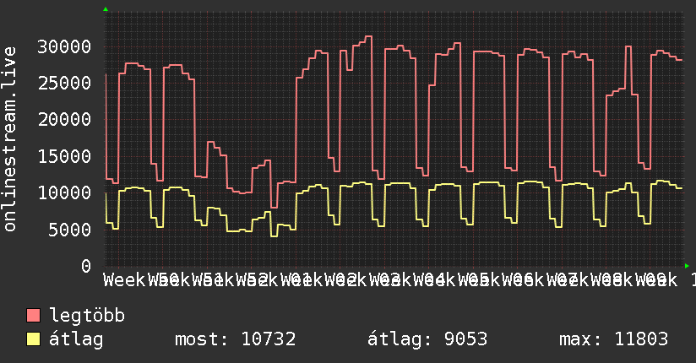Screen dimensions: 696x363
Task: Click the 25000 y-axis label
Action: 64,83
